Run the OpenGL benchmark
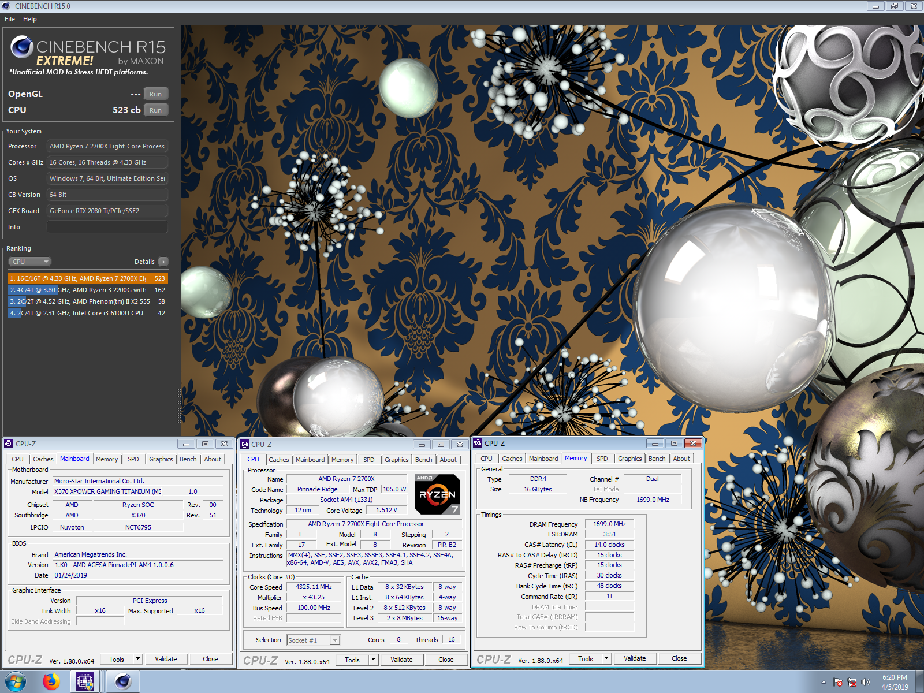Image resolution: width=924 pixels, height=693 pixels. pyautogui.click(x=156, y=94)
